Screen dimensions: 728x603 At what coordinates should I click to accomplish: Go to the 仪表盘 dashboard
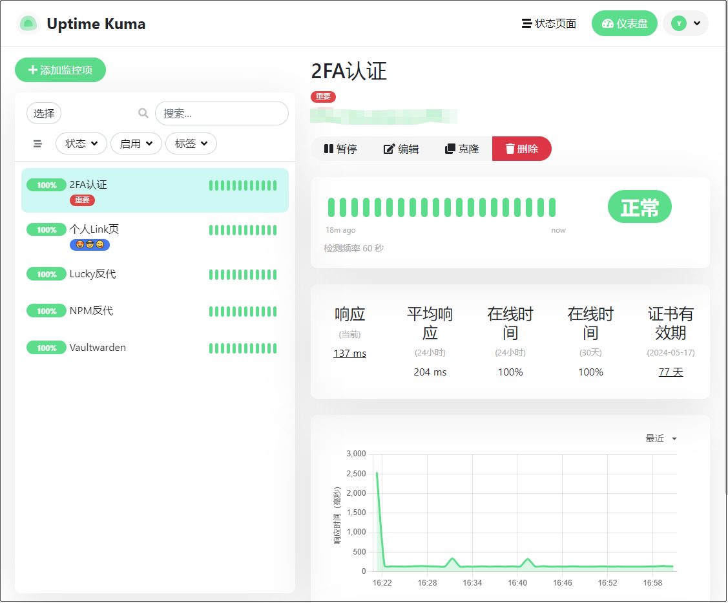tap(625, 23)
